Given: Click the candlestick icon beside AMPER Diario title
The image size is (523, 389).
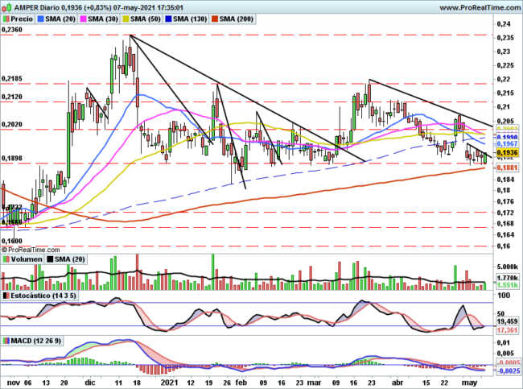Looking at the screenshot, I should pos(6,7).
